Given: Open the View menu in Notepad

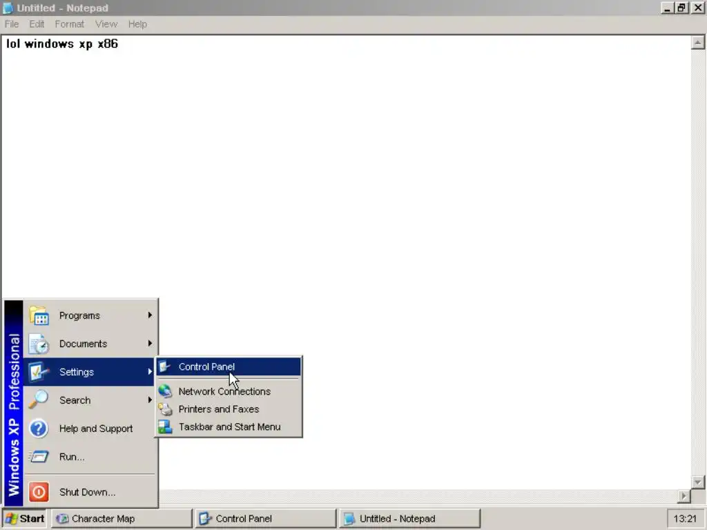Looking at the screenshot, I should pyautogui.click(x=106, y=24).
